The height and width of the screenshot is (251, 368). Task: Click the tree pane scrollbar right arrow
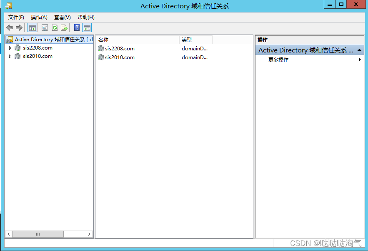click(x=89, y=234)
